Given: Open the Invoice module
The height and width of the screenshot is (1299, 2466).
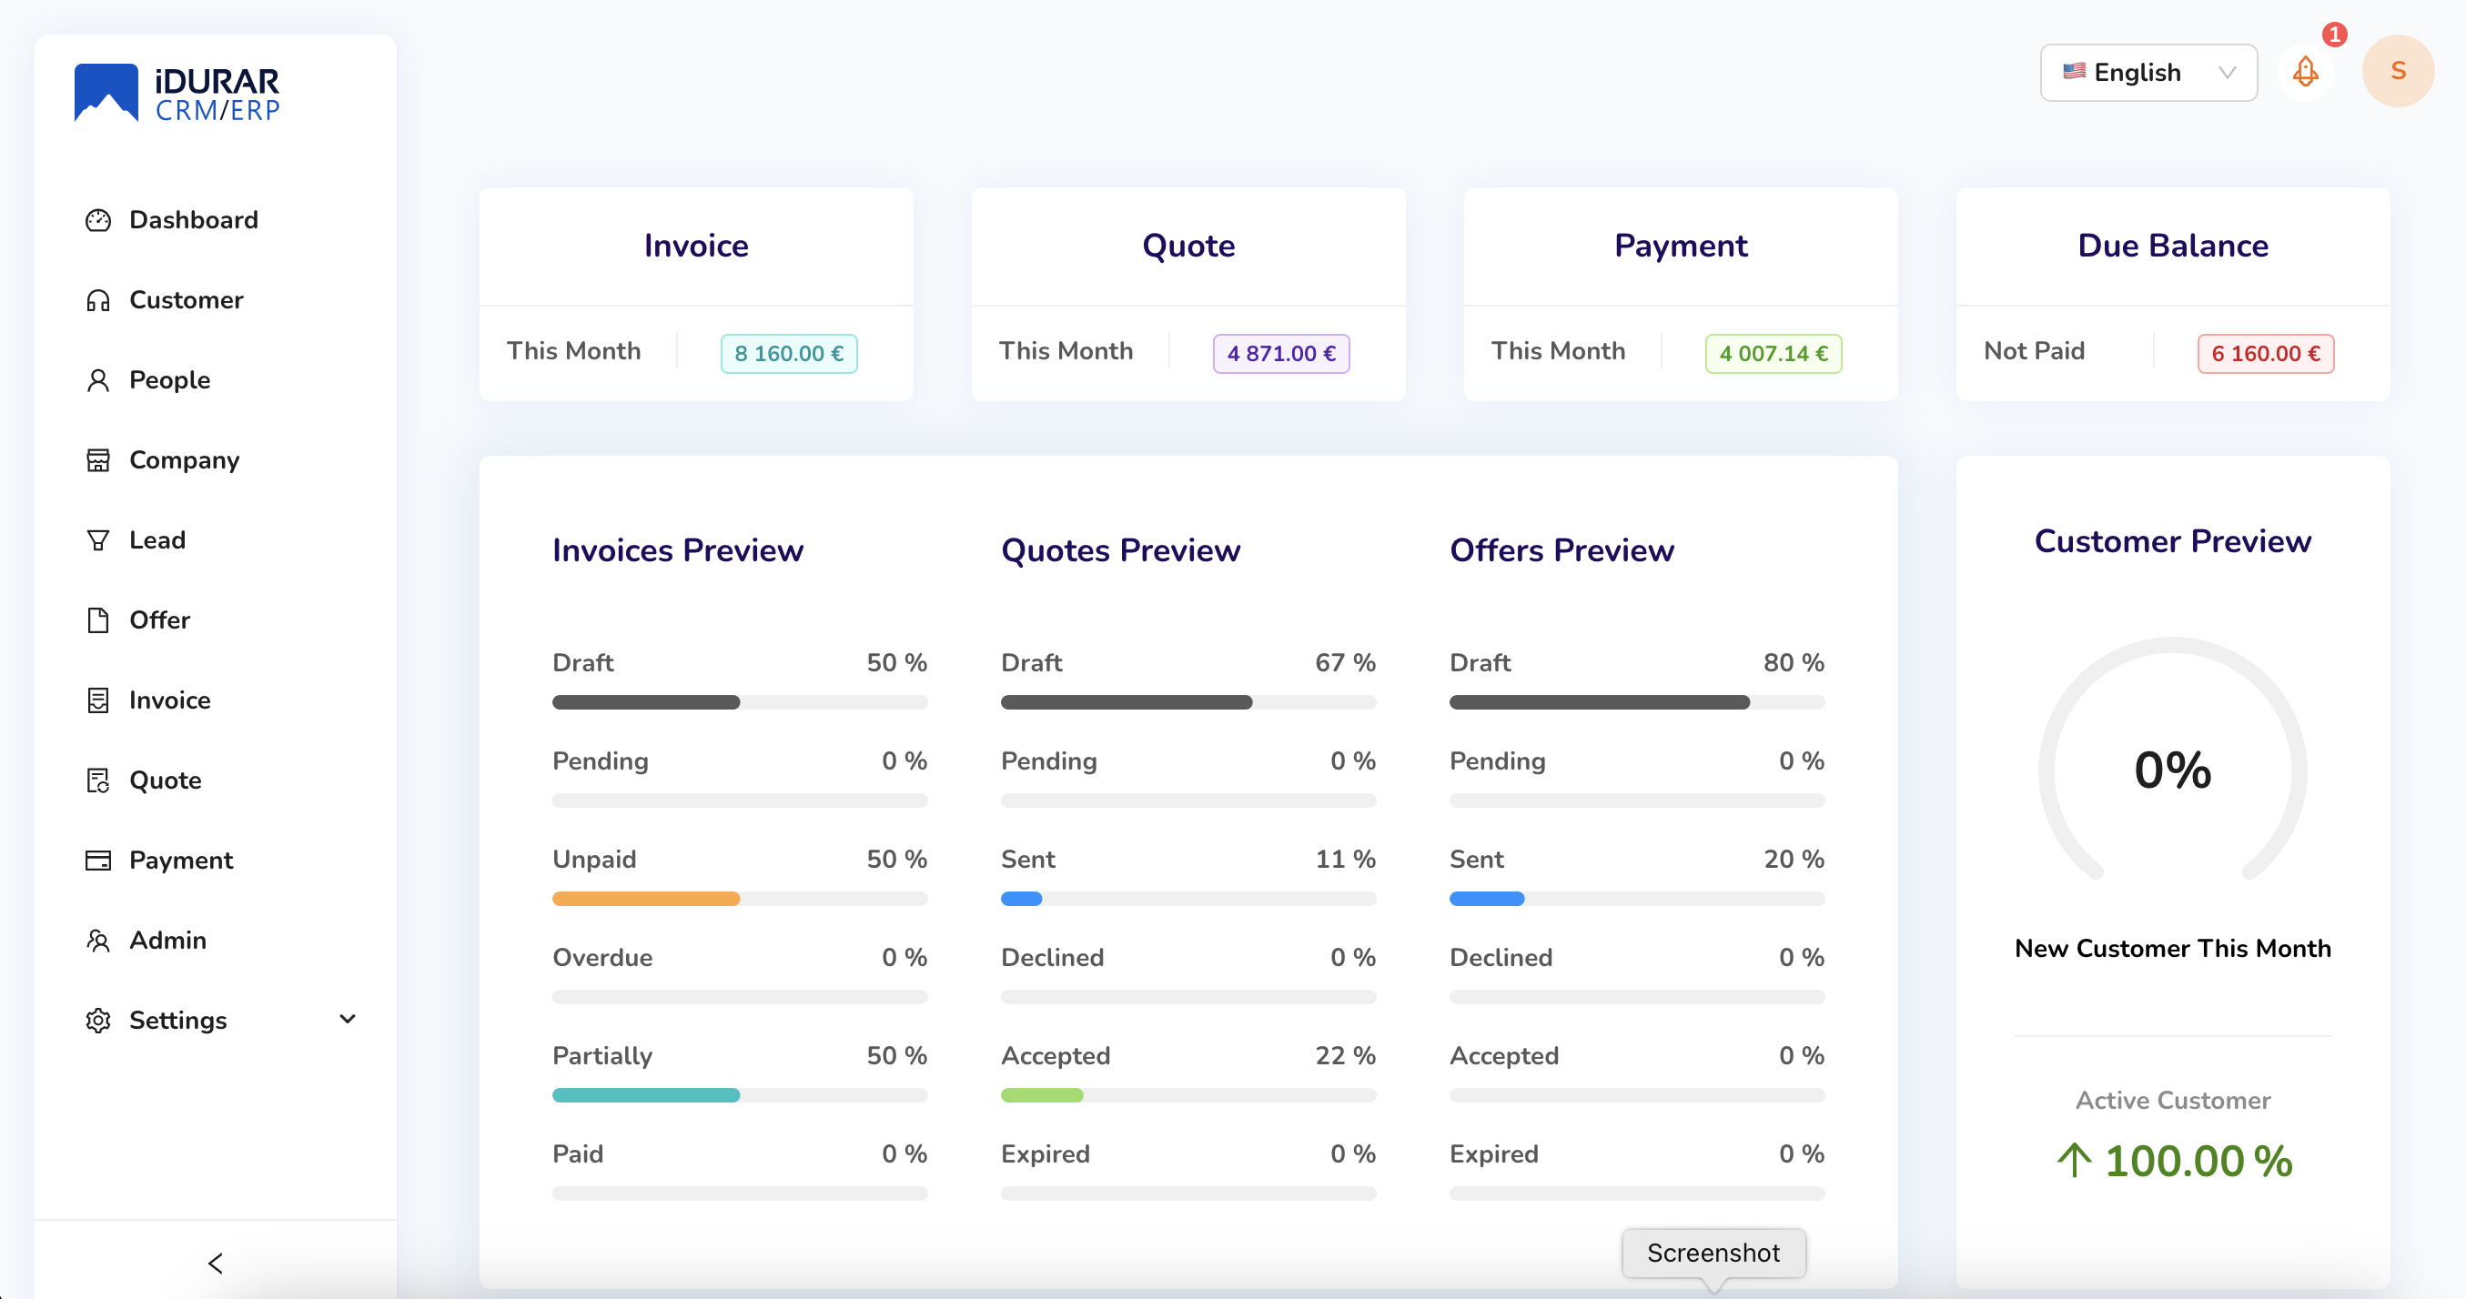Looking at the screenshot, I should (169, 700).
